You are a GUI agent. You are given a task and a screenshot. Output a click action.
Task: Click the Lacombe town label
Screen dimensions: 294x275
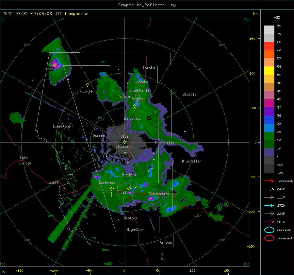point(141,82)
